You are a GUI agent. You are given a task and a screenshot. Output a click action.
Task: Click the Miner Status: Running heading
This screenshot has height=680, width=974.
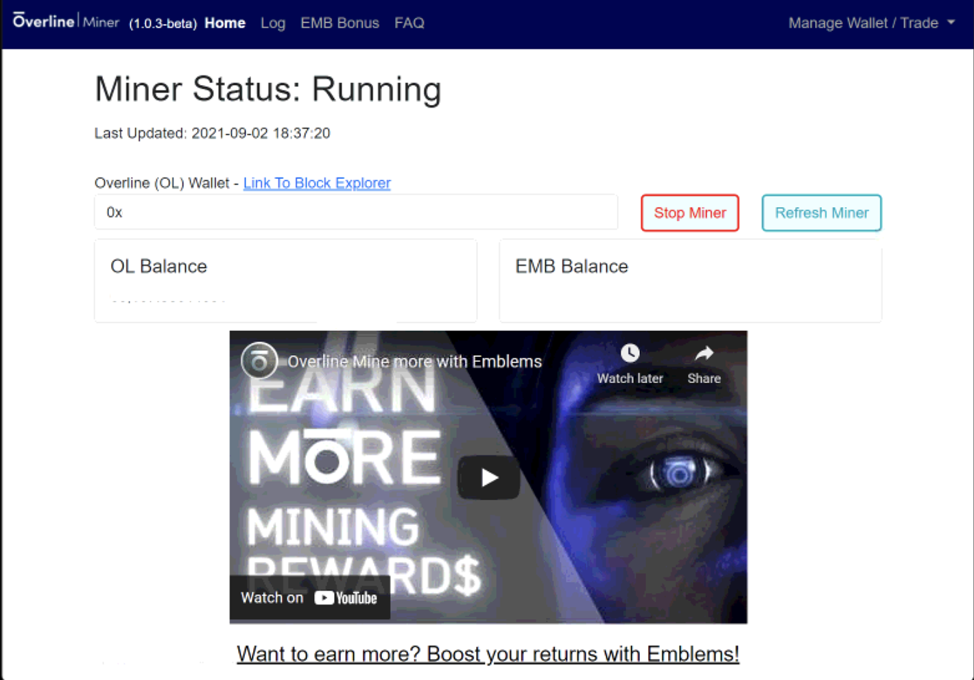click(268, 89)
